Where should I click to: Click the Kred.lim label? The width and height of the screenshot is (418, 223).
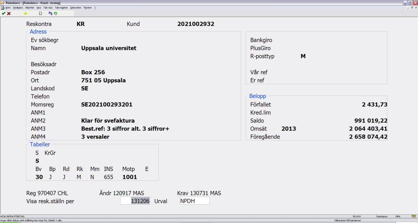261,113
